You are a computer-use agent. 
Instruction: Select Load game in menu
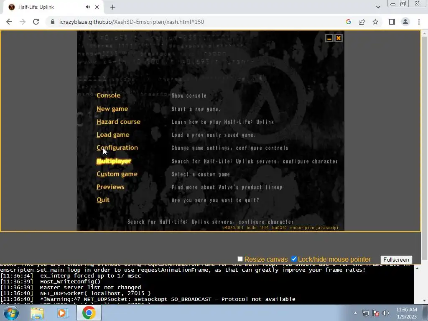tap(113, 135)
